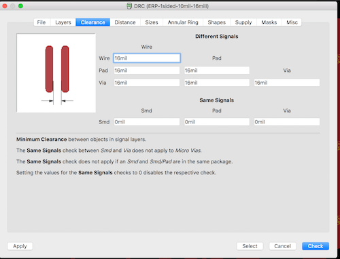
Task: Click the "Same Signals" heading
Action: (x=217, y=100)
